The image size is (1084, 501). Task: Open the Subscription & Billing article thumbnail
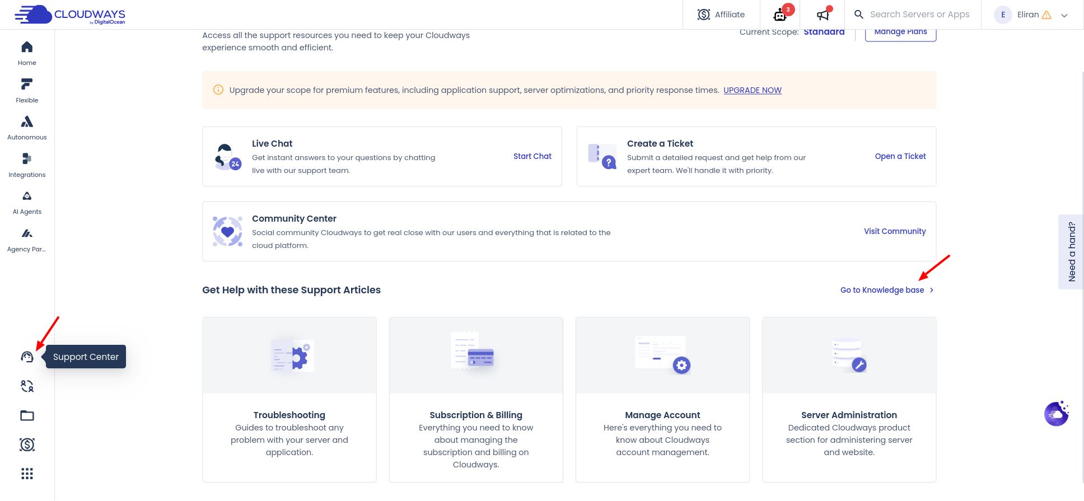(x=476, y=355)
